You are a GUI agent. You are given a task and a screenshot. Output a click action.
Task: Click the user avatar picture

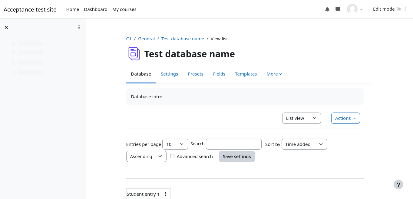[x=352, y=9]
